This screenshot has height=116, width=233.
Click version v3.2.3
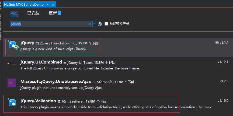[224, 81]
